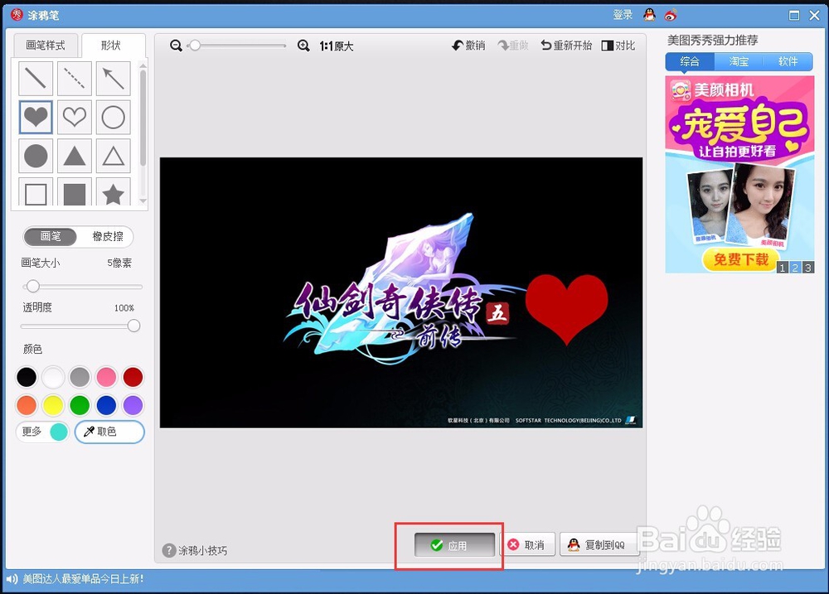Switch to the 画笔样式 tab
This screenshot has height=594, width=829.
click(46, 46)
